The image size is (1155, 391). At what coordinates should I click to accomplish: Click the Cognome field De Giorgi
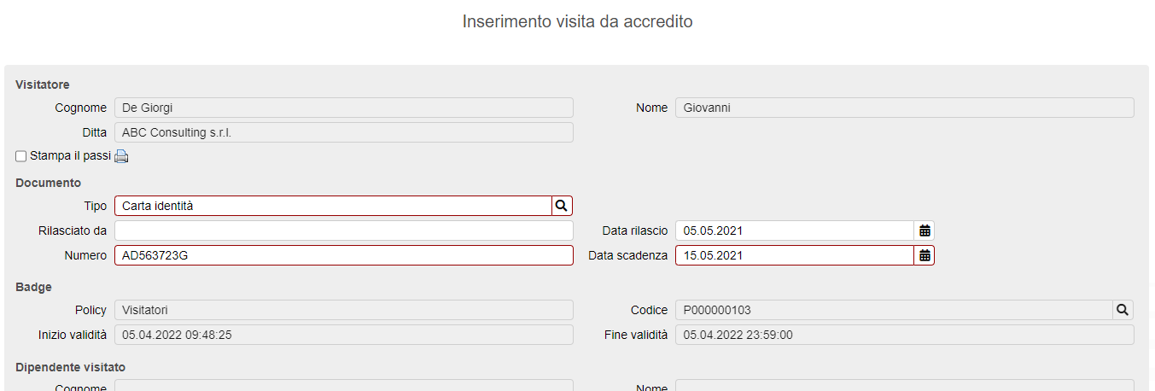(344, 108)
